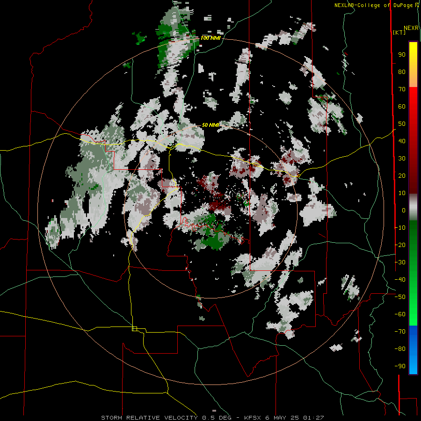The image size is (421, 421).
Task: Click the gray zero-velocity segment of color bar
Action: pos(413,207)
